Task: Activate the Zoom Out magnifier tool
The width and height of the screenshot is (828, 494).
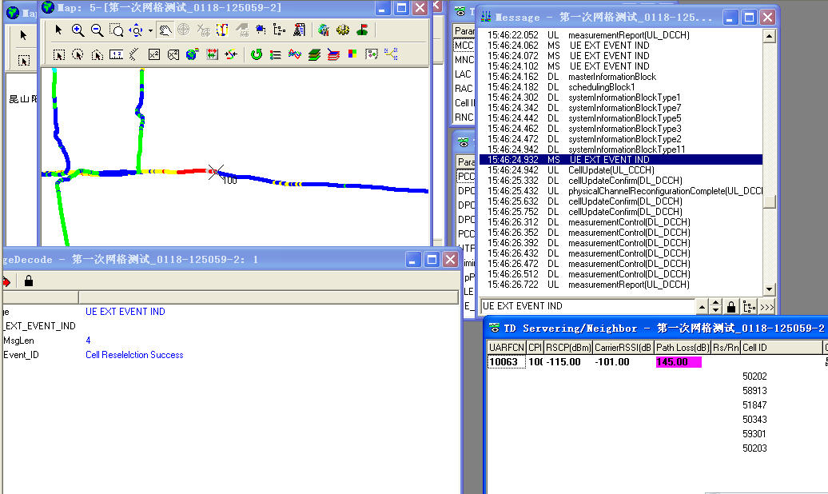Action: point(98,30)
